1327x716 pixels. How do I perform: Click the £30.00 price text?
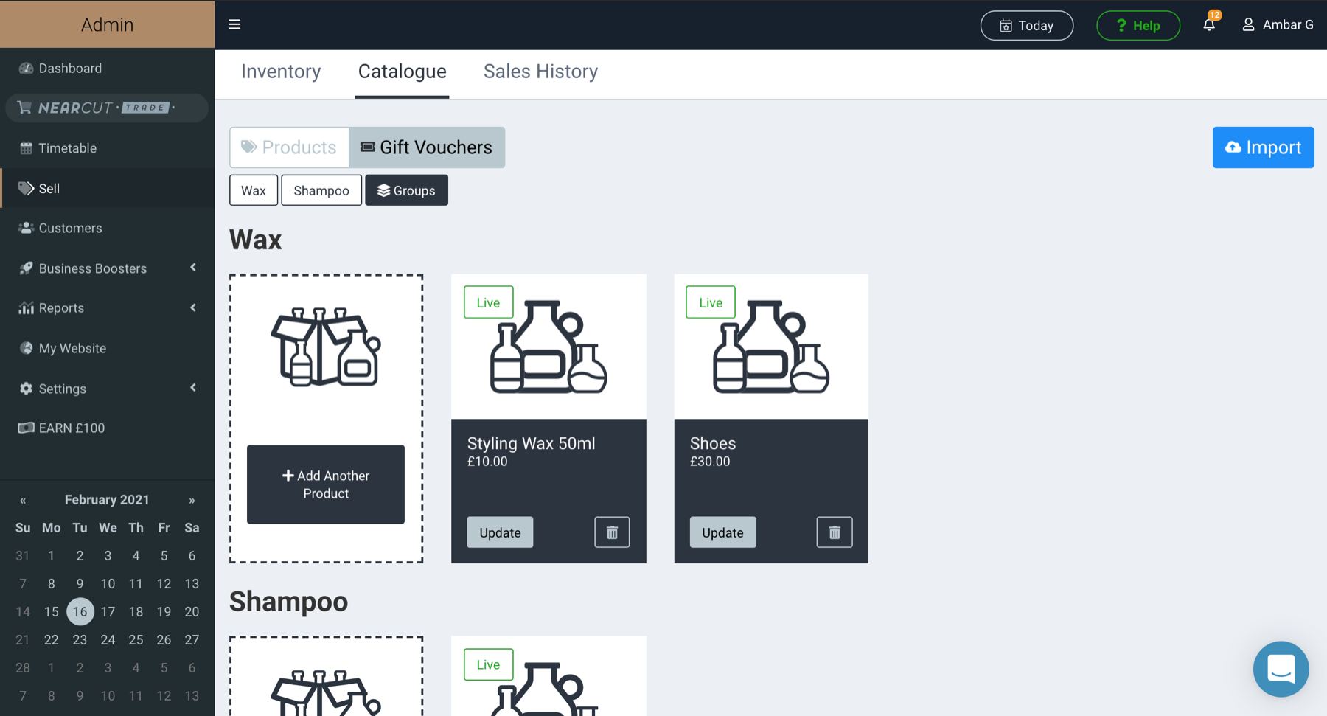[710, 462]
